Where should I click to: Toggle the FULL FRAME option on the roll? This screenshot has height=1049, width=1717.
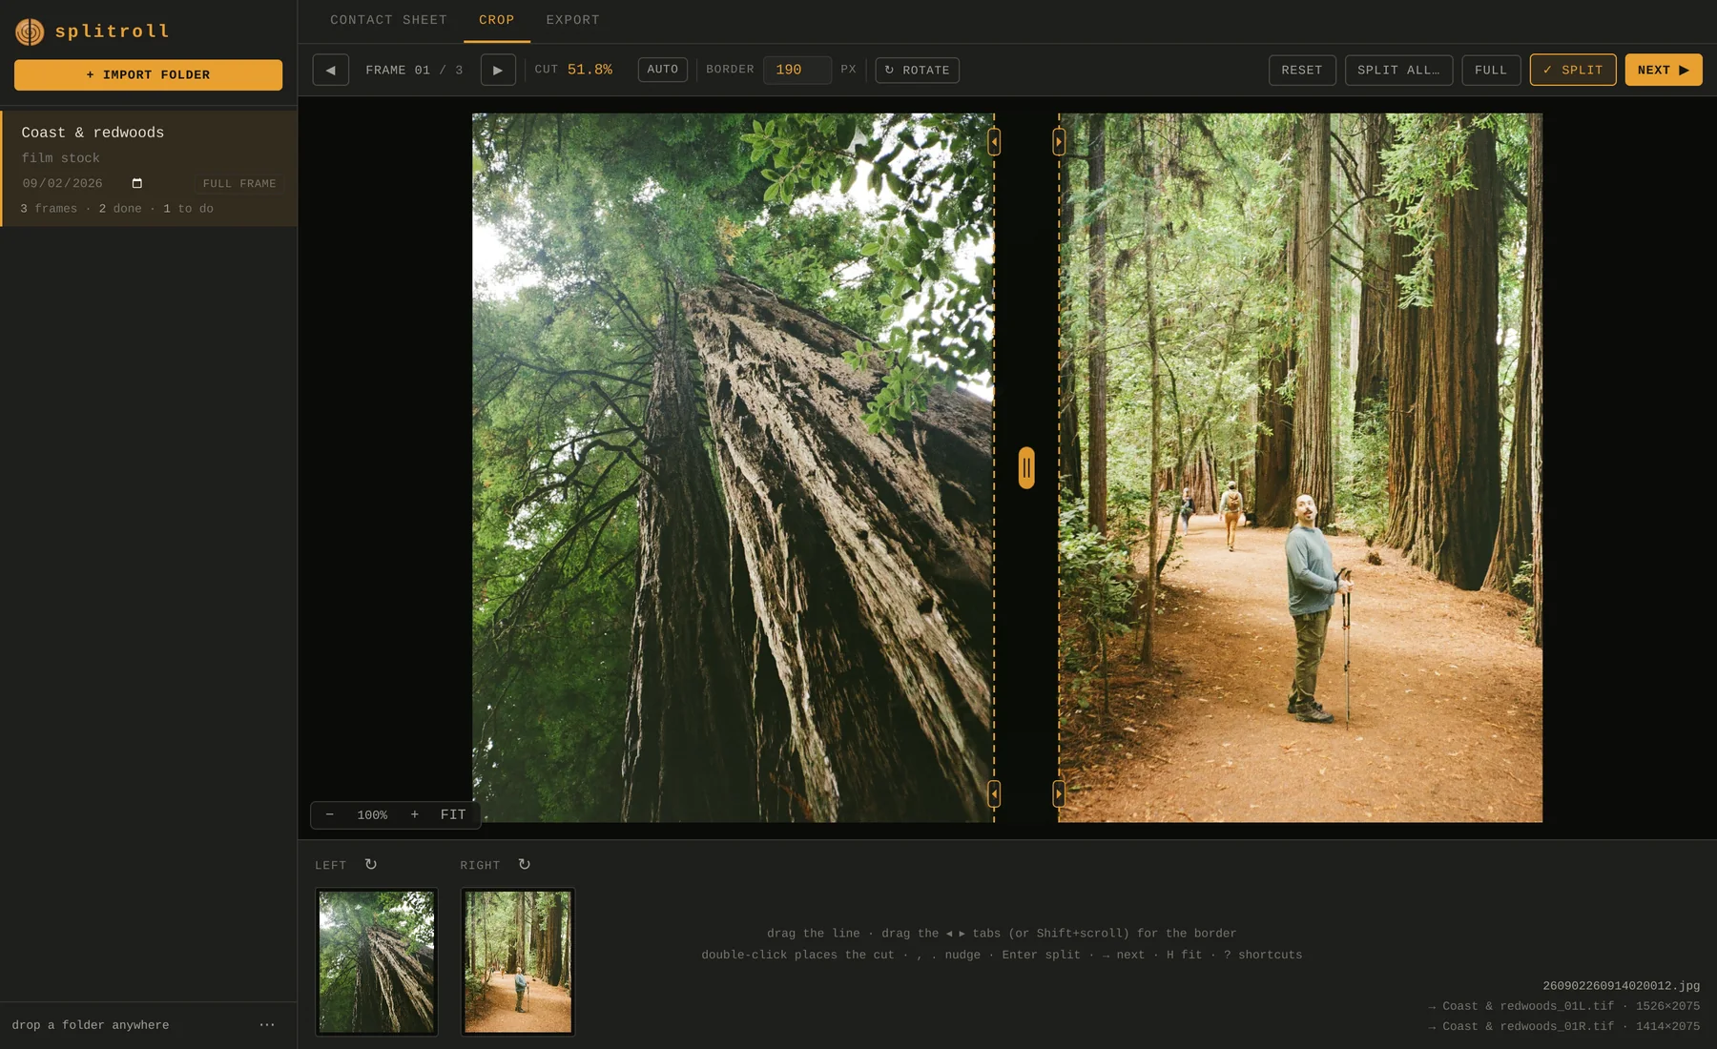[x=239, y=183]
